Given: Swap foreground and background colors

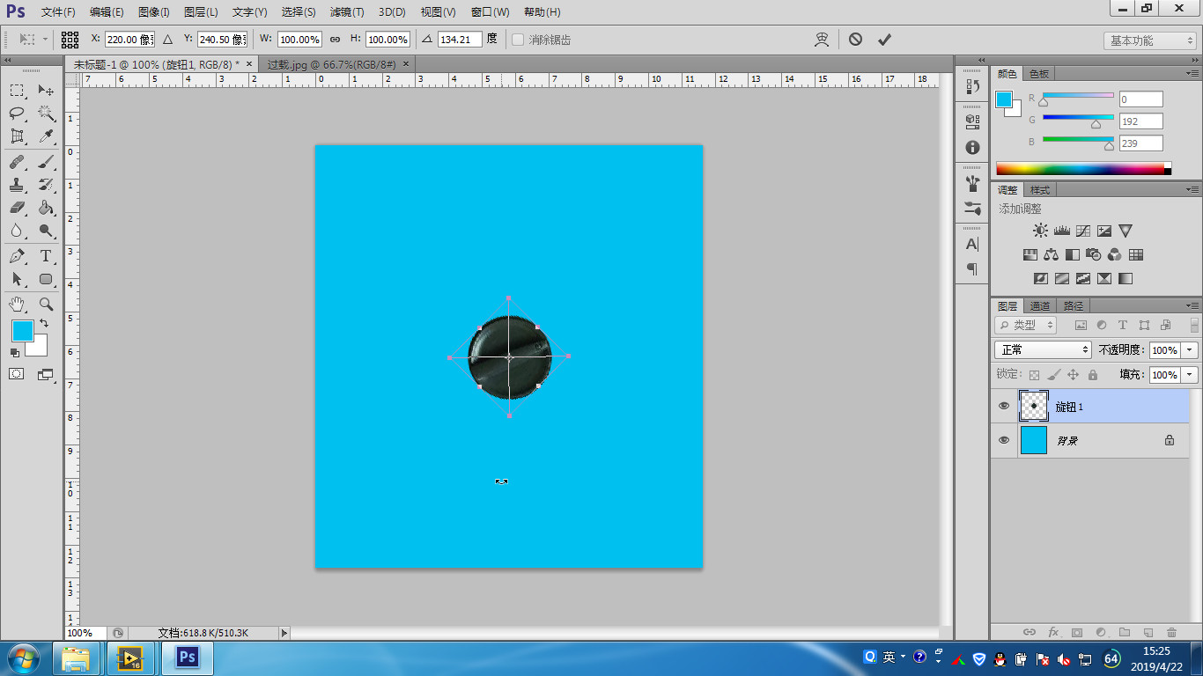Looking at the screenshot, I should [44, 324].
